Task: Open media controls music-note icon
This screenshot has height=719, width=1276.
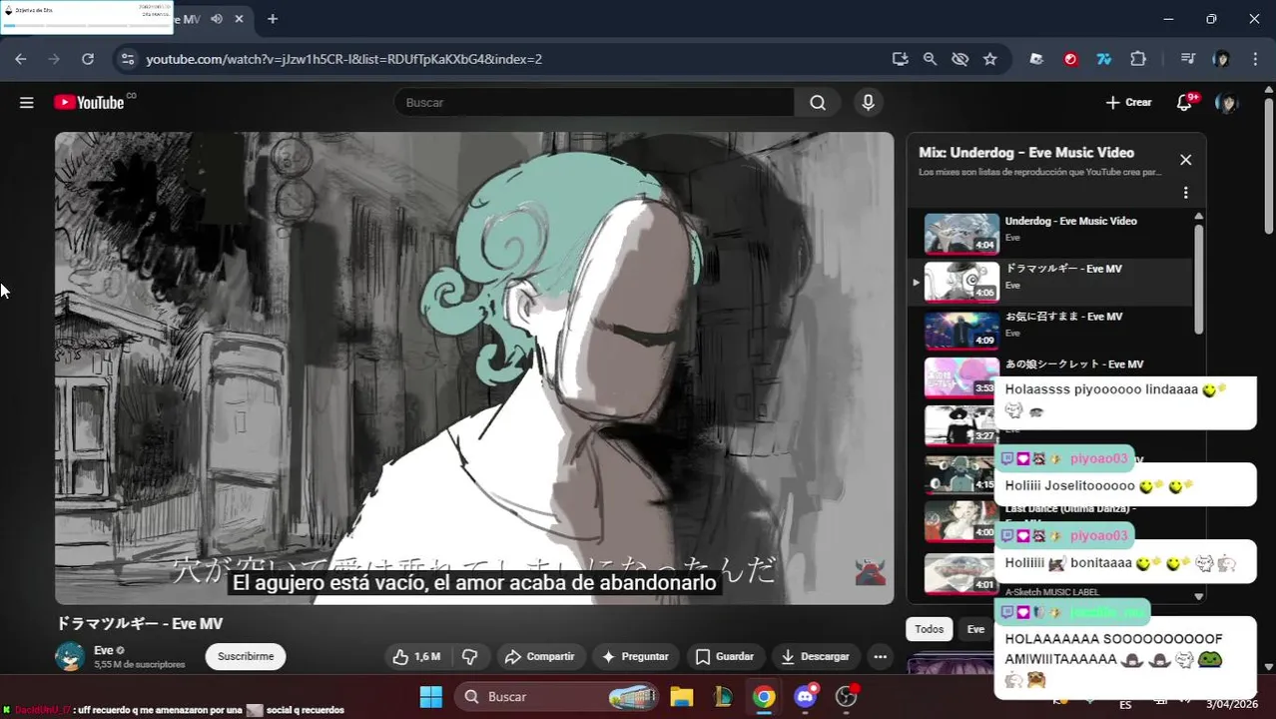Action: pos(1187,59)
